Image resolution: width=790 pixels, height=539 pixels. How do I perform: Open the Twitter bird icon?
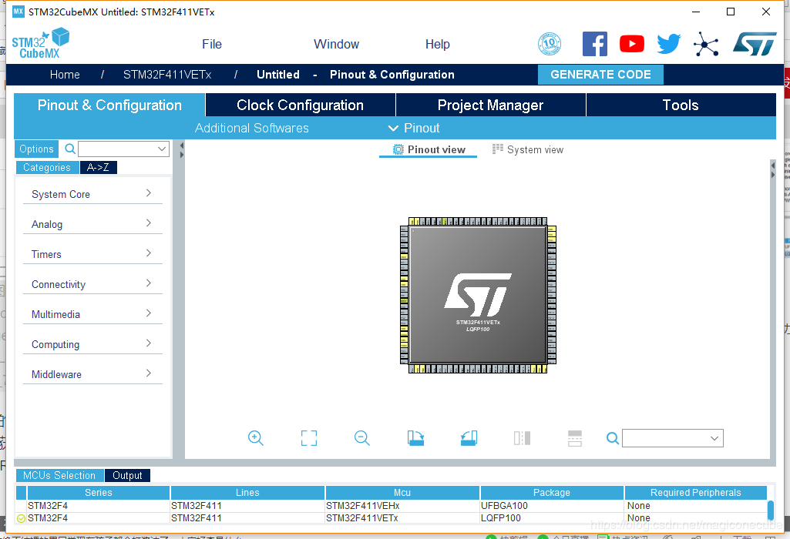click(x=668, y=44)
